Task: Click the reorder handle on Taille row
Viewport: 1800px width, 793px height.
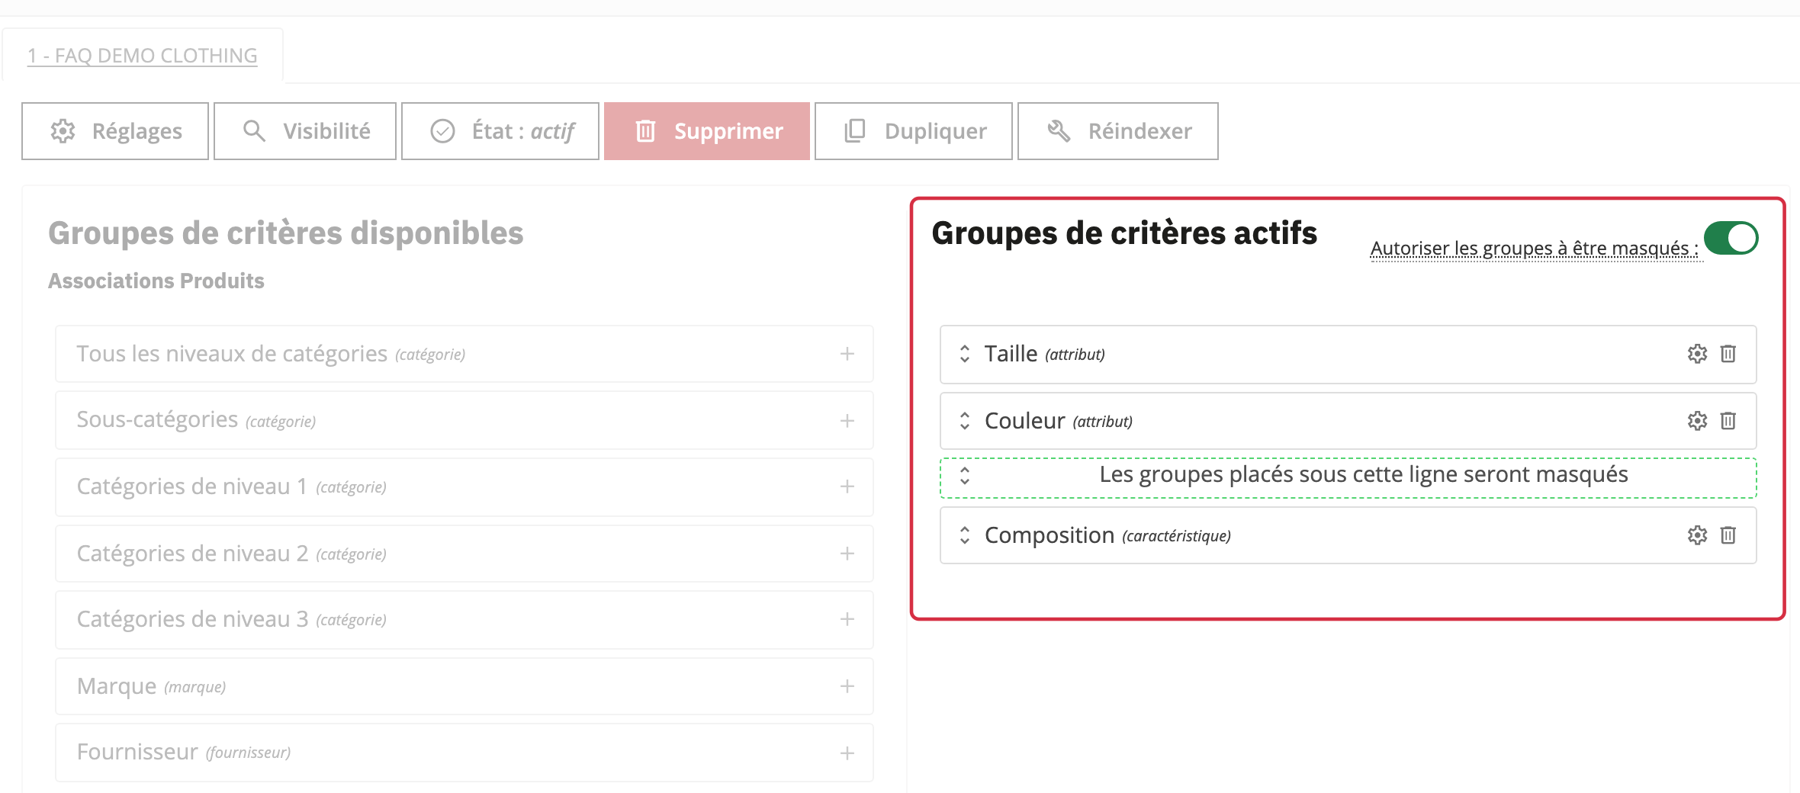Action: point(965,354)
